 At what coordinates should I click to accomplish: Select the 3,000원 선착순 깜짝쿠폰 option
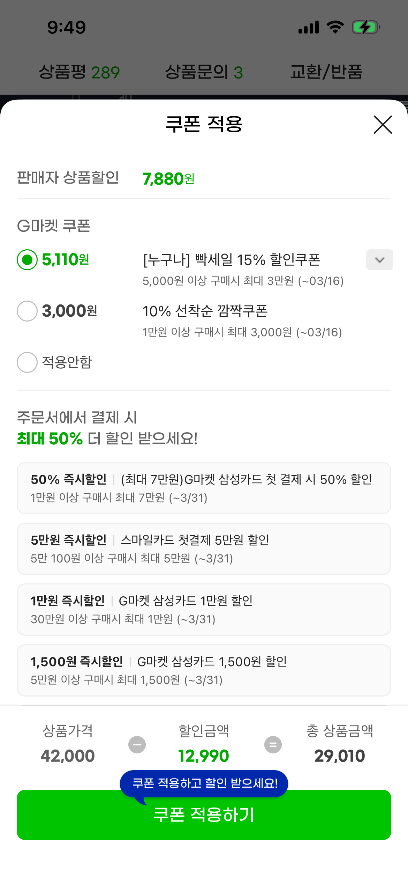click(27, 311)
